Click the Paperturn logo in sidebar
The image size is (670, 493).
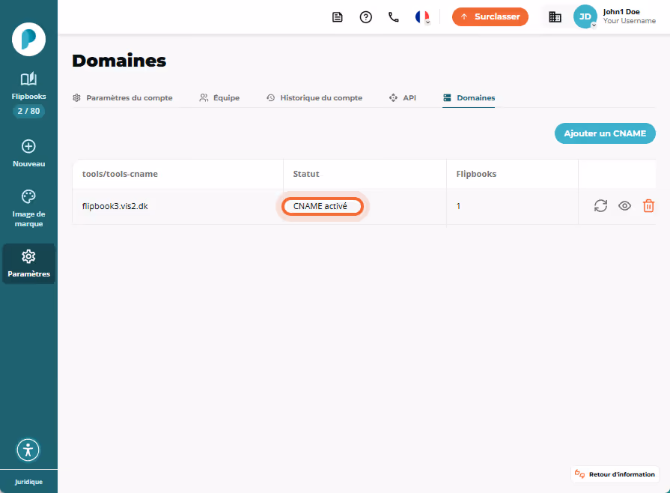(28, 40)
